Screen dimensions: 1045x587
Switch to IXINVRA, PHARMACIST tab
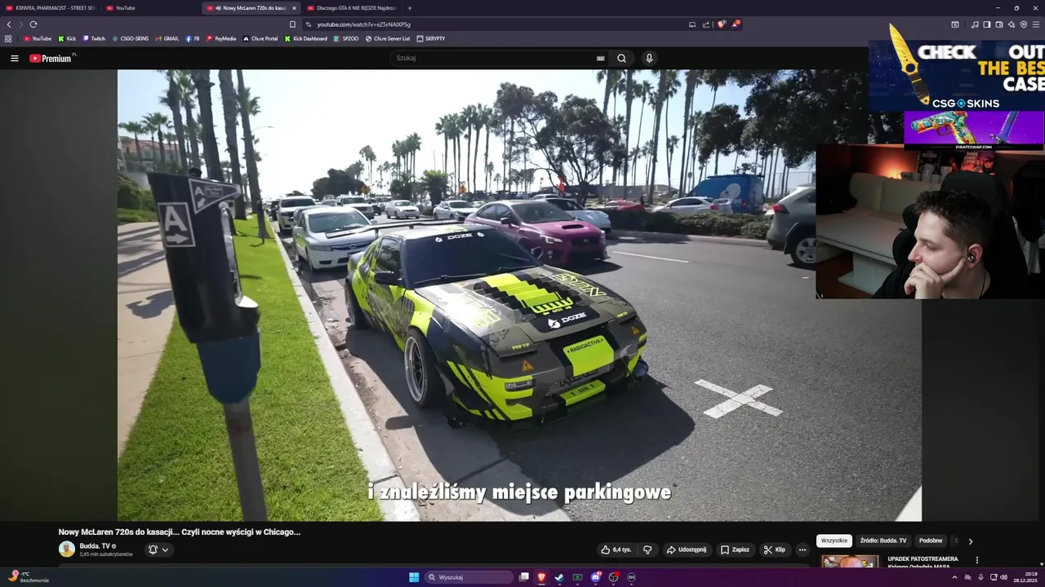tap(49, 8)
